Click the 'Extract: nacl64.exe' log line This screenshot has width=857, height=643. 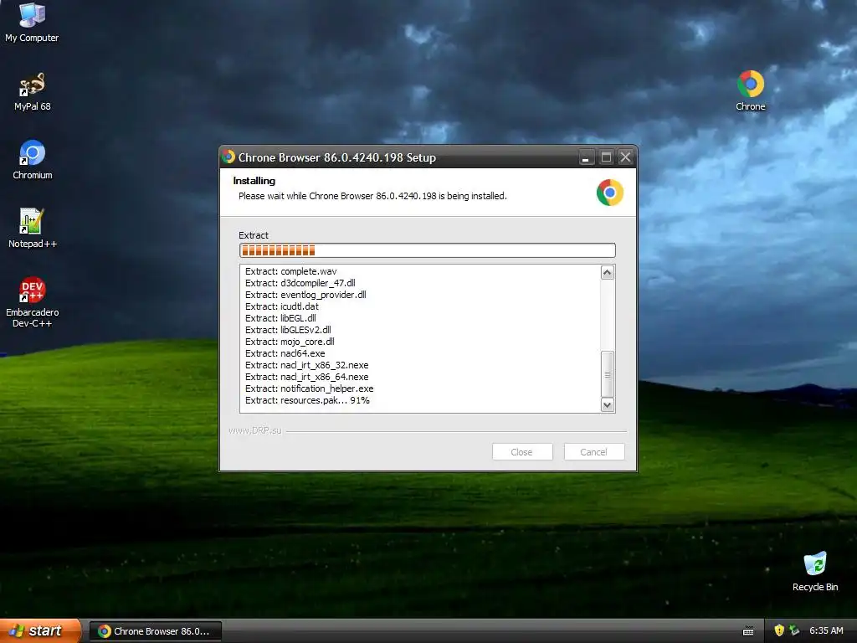[285, 353]
